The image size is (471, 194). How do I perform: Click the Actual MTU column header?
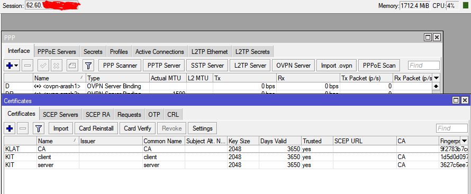coord(168,78)
